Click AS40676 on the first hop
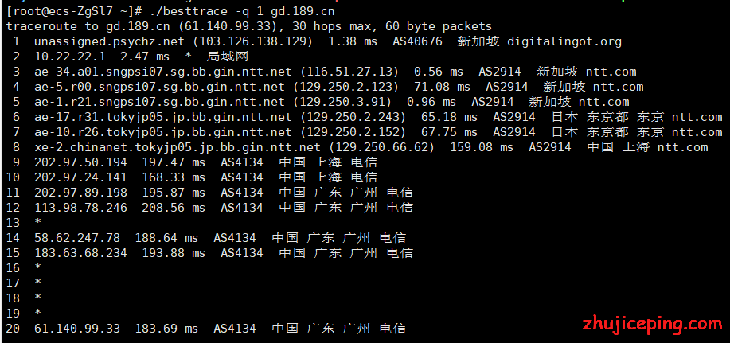This screenshot has height=343, width=730. (x=417, y=41)
